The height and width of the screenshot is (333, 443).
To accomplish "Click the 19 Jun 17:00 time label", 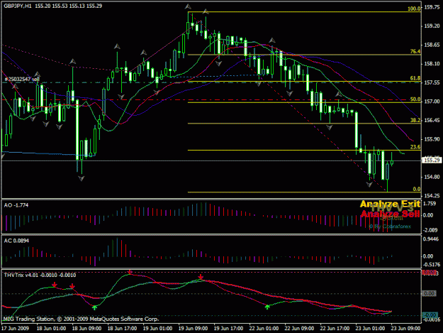I will [228, 329].
